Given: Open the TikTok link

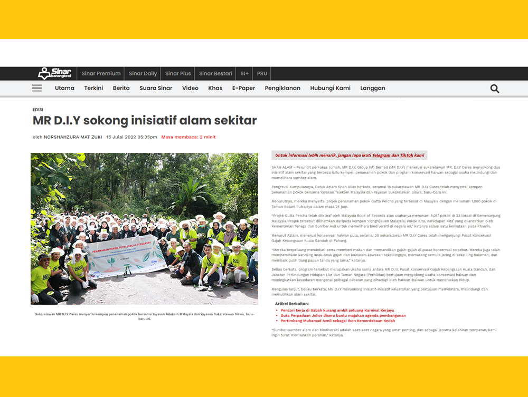Looking at the screenshot, I should [407, 156].
